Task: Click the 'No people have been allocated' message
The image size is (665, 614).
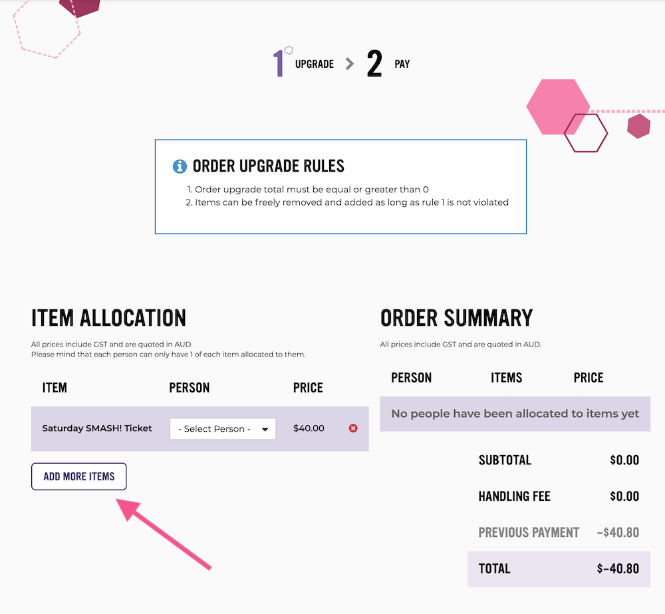Action: pos(515,414)
